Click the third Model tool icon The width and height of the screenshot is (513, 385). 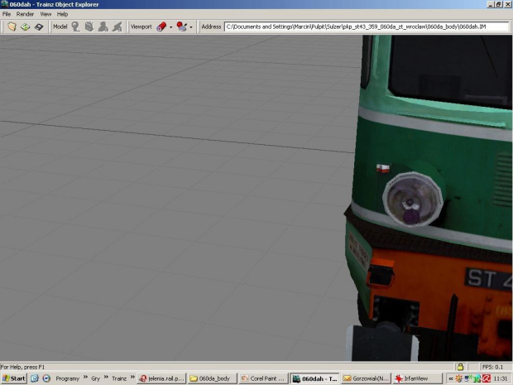103,26
